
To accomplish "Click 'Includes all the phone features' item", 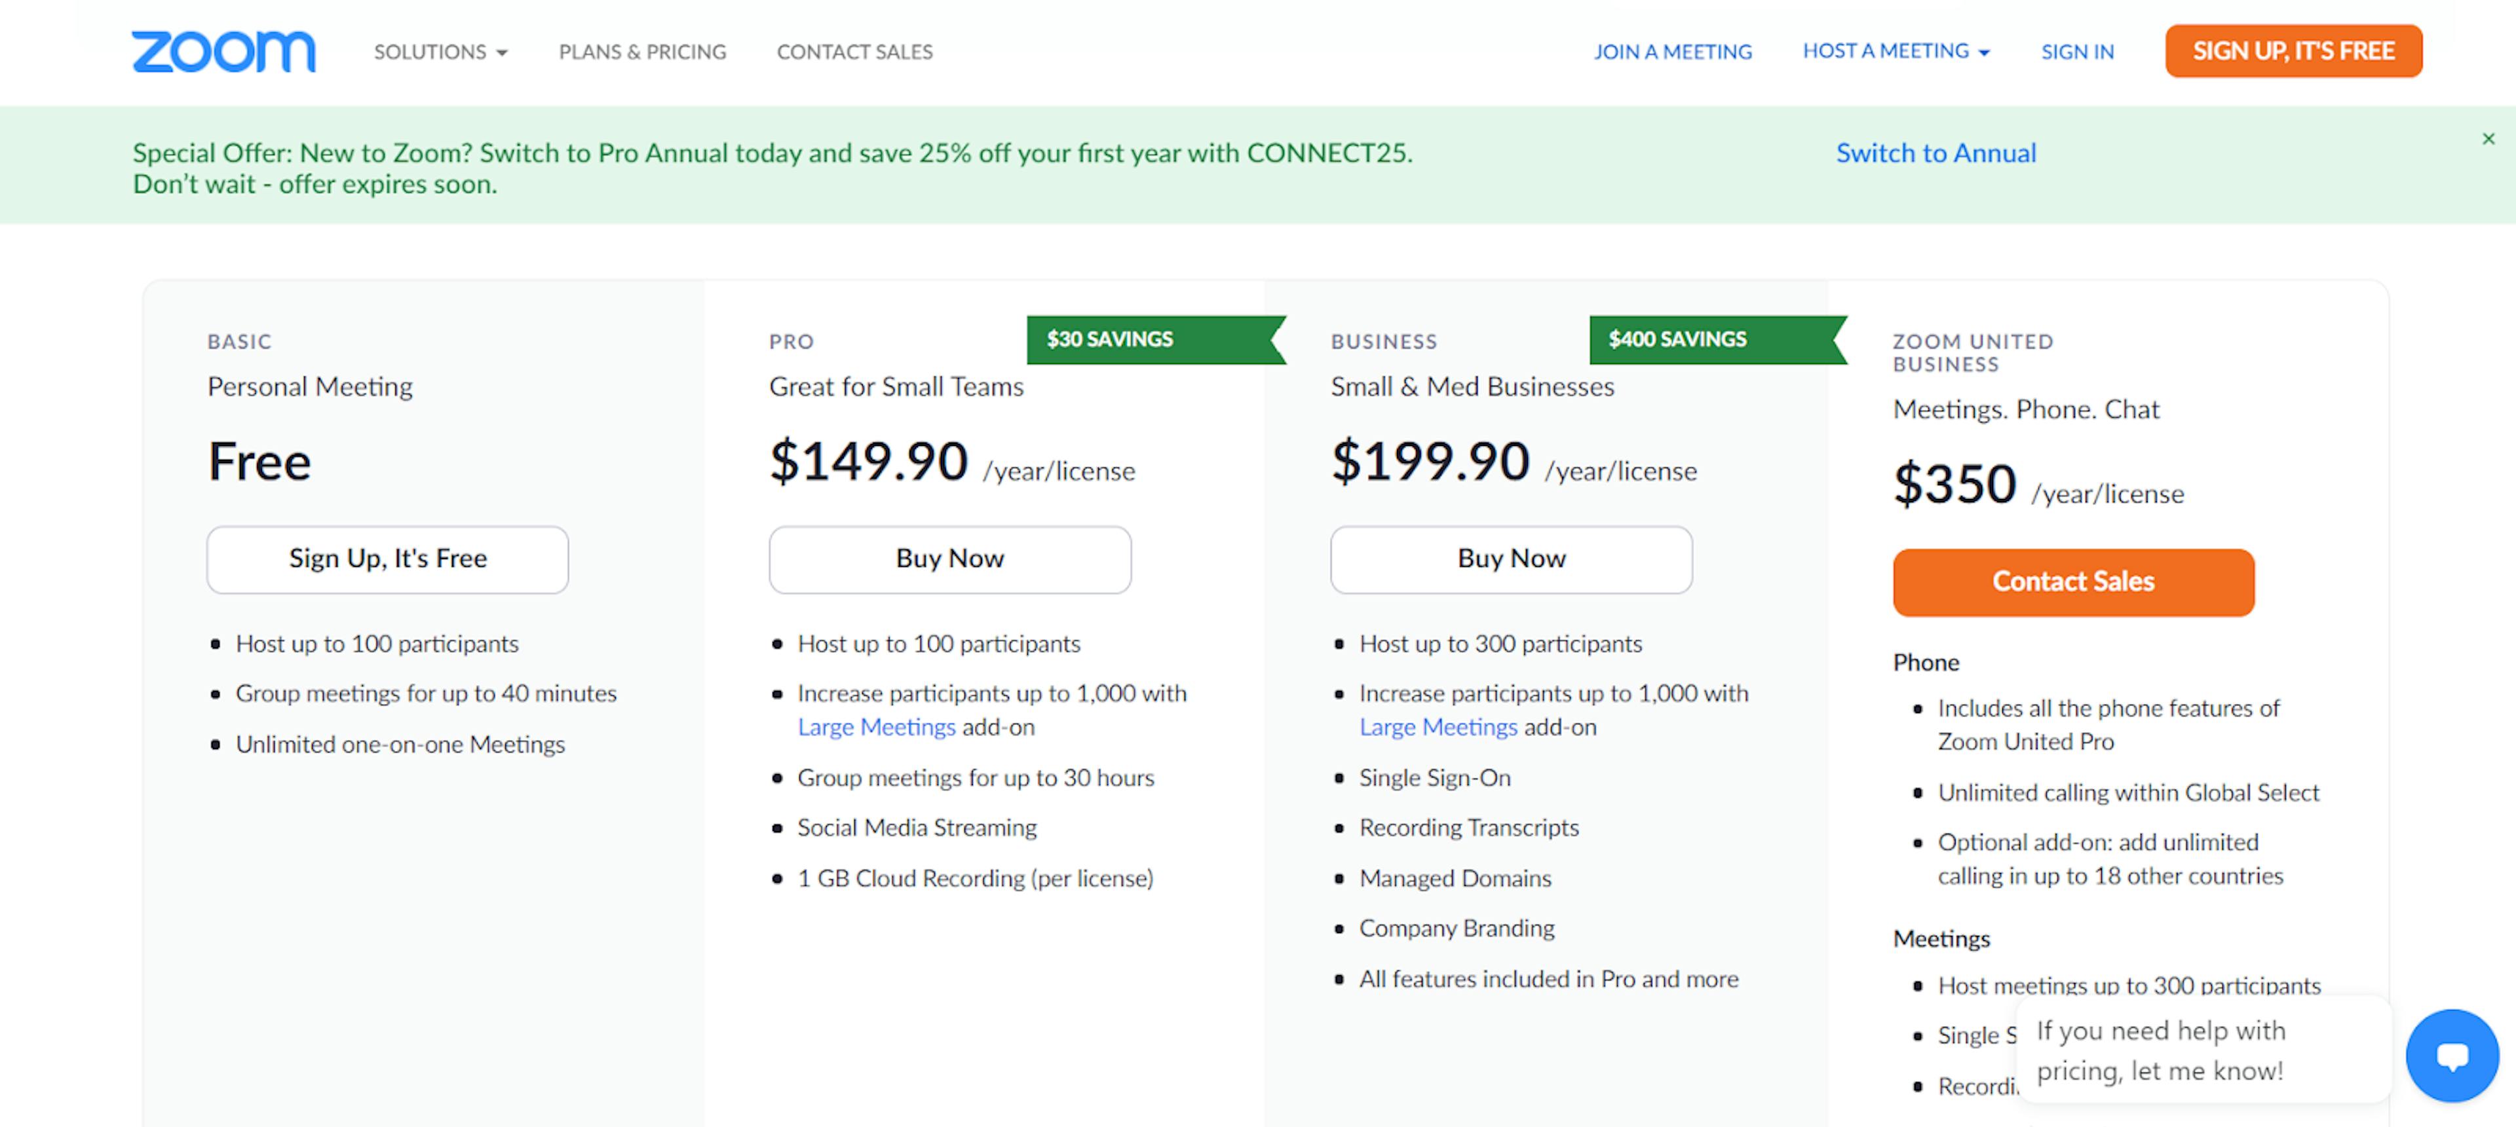I will click(x=2108, y=725).
